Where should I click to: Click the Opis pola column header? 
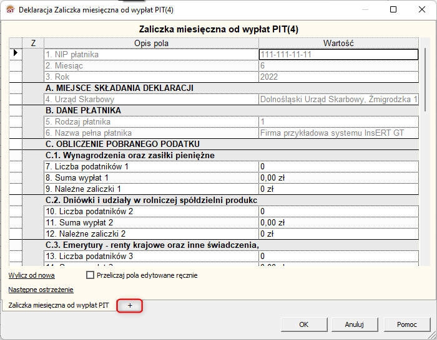click(151, 43)
